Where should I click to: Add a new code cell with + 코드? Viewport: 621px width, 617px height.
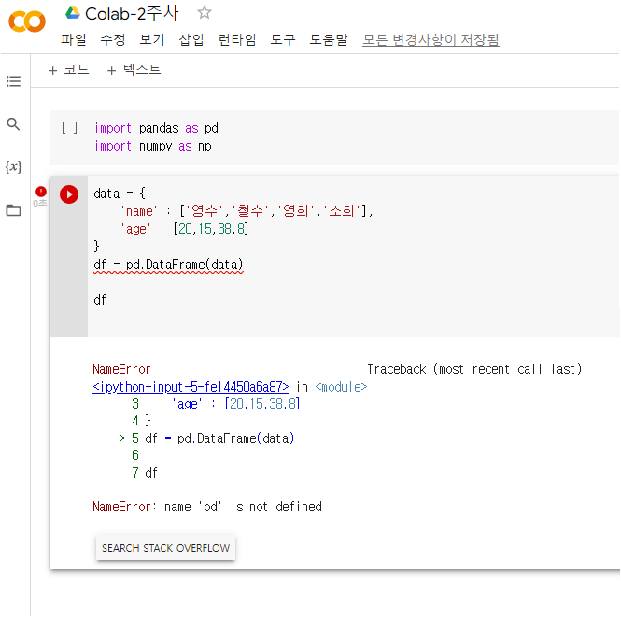68,70
